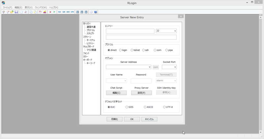The height and width of the screenshot is (139, 264).
Task: Select ターミナル in the settings tree
Action: (91, 40)
